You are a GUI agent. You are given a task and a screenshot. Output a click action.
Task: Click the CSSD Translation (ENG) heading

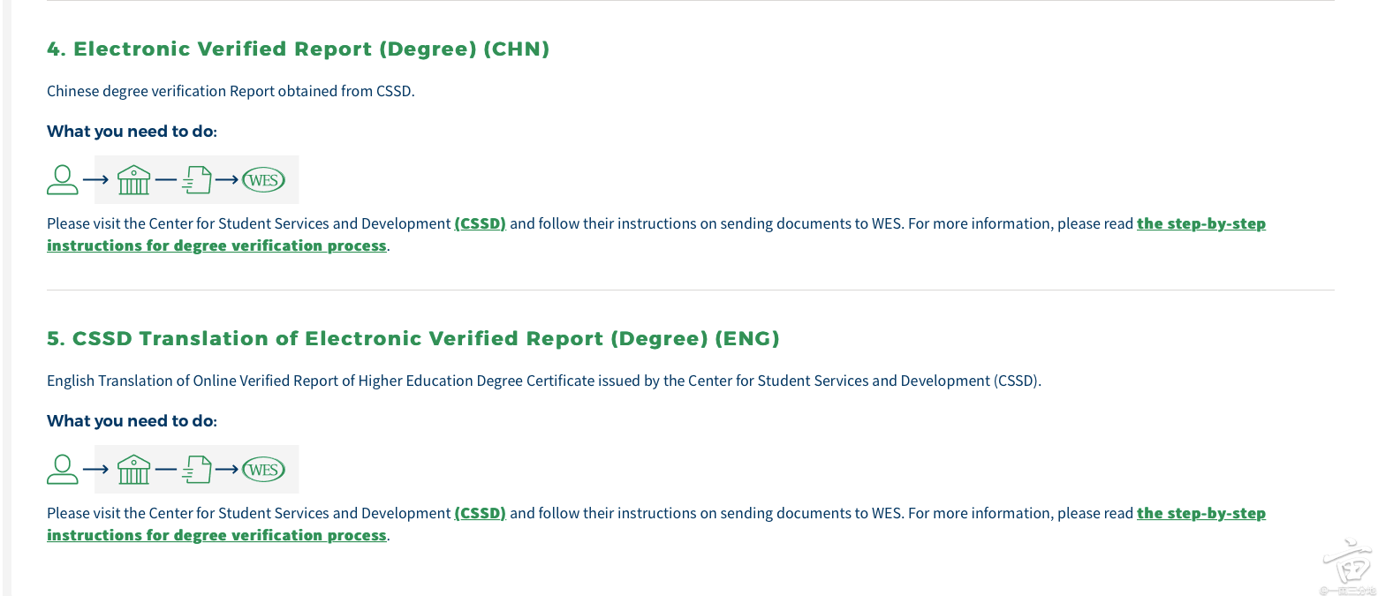click(x=413, y=339)
